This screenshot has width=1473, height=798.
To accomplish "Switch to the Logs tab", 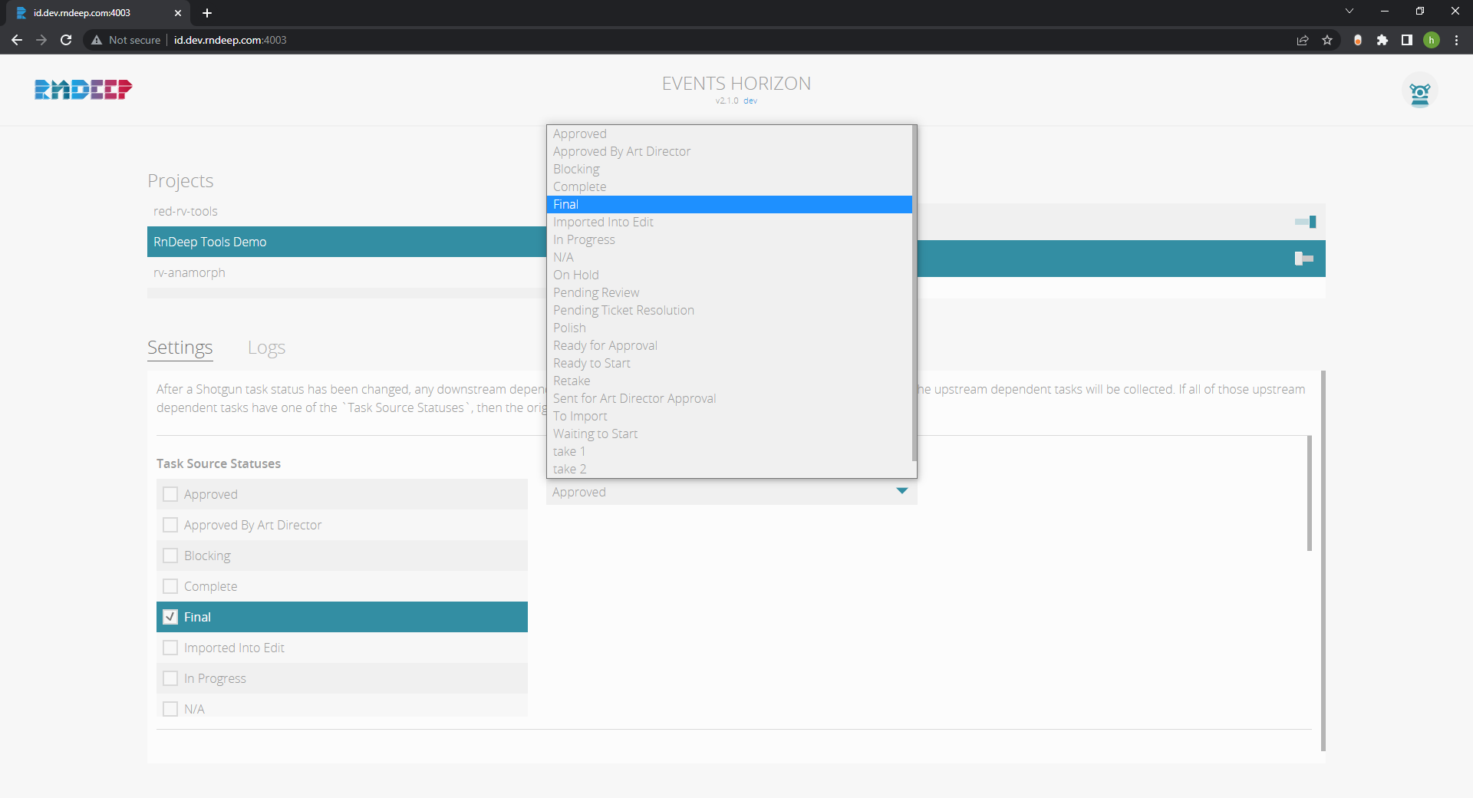I will [x=266, y=348].
